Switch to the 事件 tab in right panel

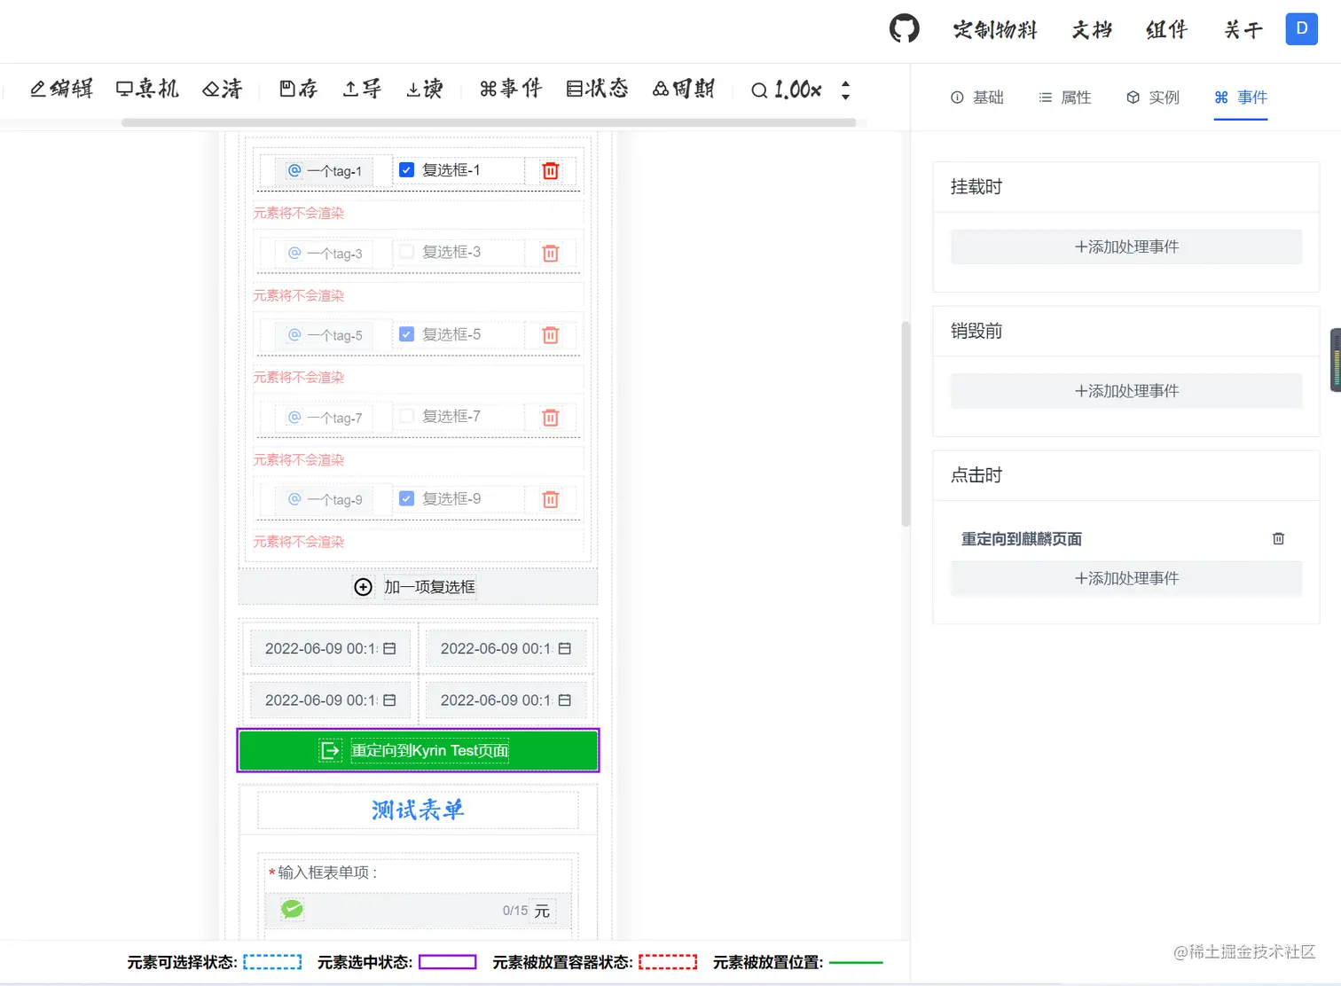tap(1240, 97)
